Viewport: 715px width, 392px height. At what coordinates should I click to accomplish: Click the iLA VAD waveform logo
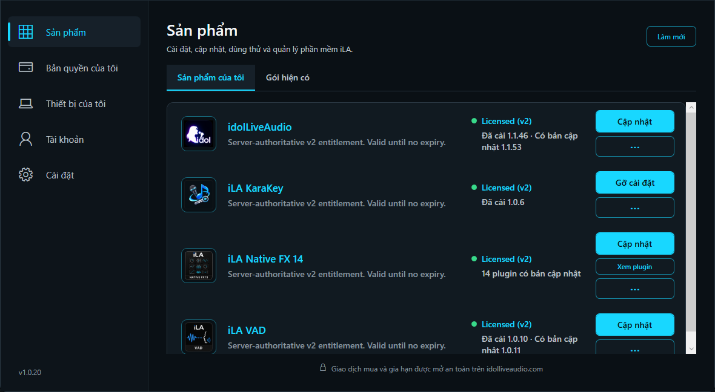199,337
